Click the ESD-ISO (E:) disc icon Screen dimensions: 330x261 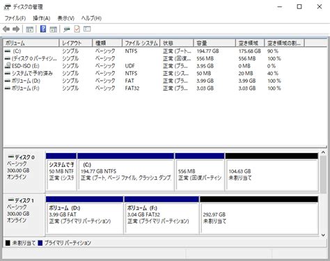pyautogui.click(x=8, y=65)
